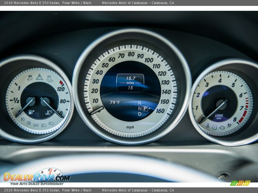Select the R gear indicator
Viewport: 258px width, 193px height.
139,103
